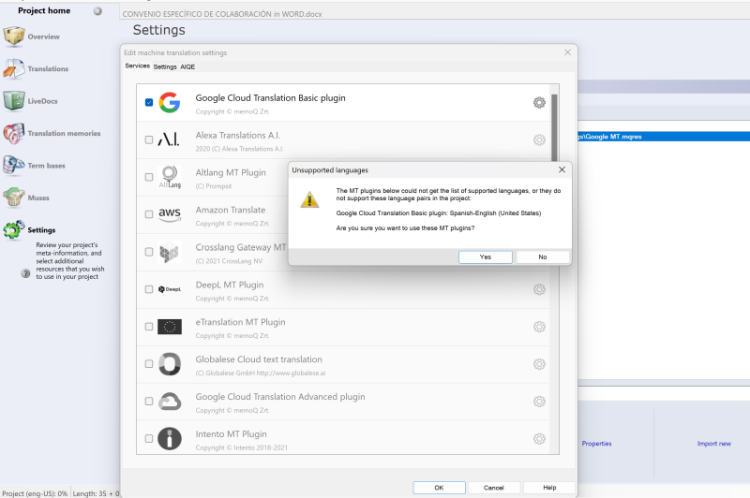Switch to the Settings tab in dialog
The width and height of the screenshot is (750, 498).
coord(165,66)
